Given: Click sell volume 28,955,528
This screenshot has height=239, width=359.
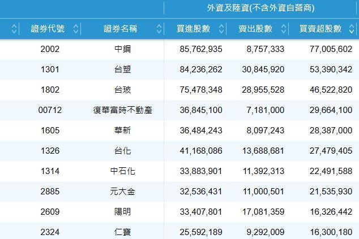Looking at the screenshot, I should [x=263, y=90].
